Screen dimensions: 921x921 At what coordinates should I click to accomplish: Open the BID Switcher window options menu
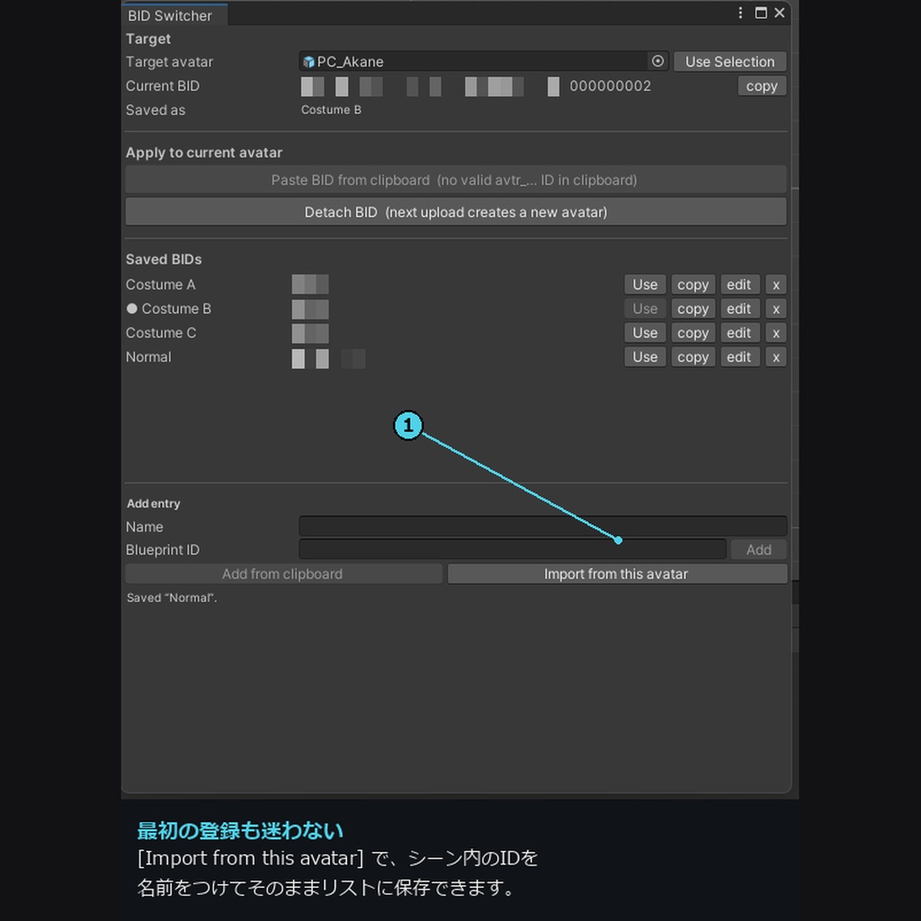[740, 13]
